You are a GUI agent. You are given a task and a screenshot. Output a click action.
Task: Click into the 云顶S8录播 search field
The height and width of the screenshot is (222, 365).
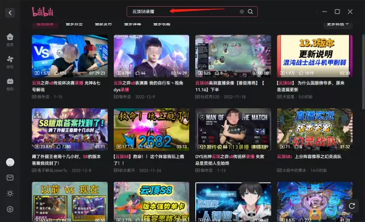192,12
